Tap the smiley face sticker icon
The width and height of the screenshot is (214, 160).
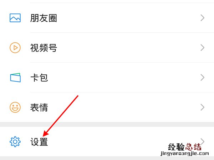(15, 107)
